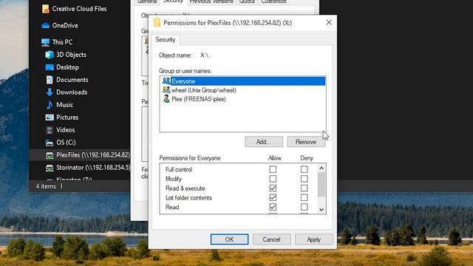Image resolution: width=473 pixels, height=266 pixels.
Task: Click the Storinator (\\192.168.254.5) label
Action: [93, 168]
